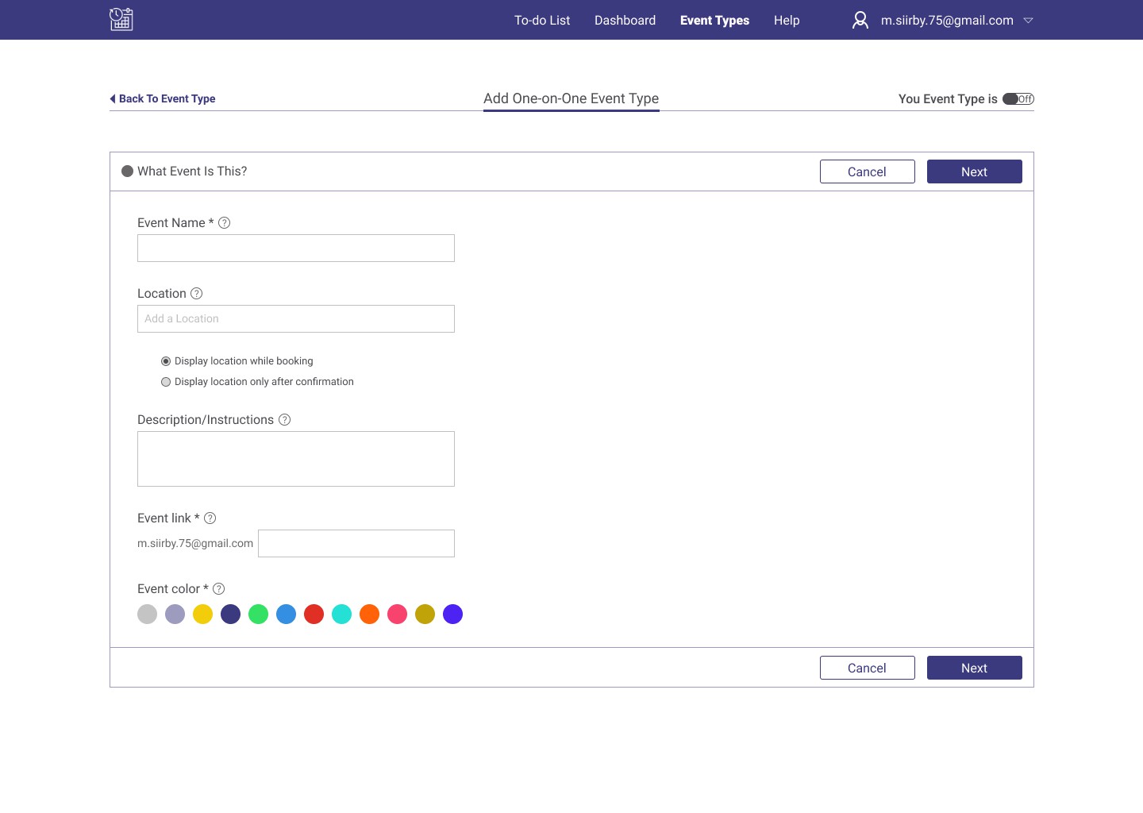This screenshot has width=1143, height=813.
Task: Open help icon beside Event link
Action: tap(210, 518)
